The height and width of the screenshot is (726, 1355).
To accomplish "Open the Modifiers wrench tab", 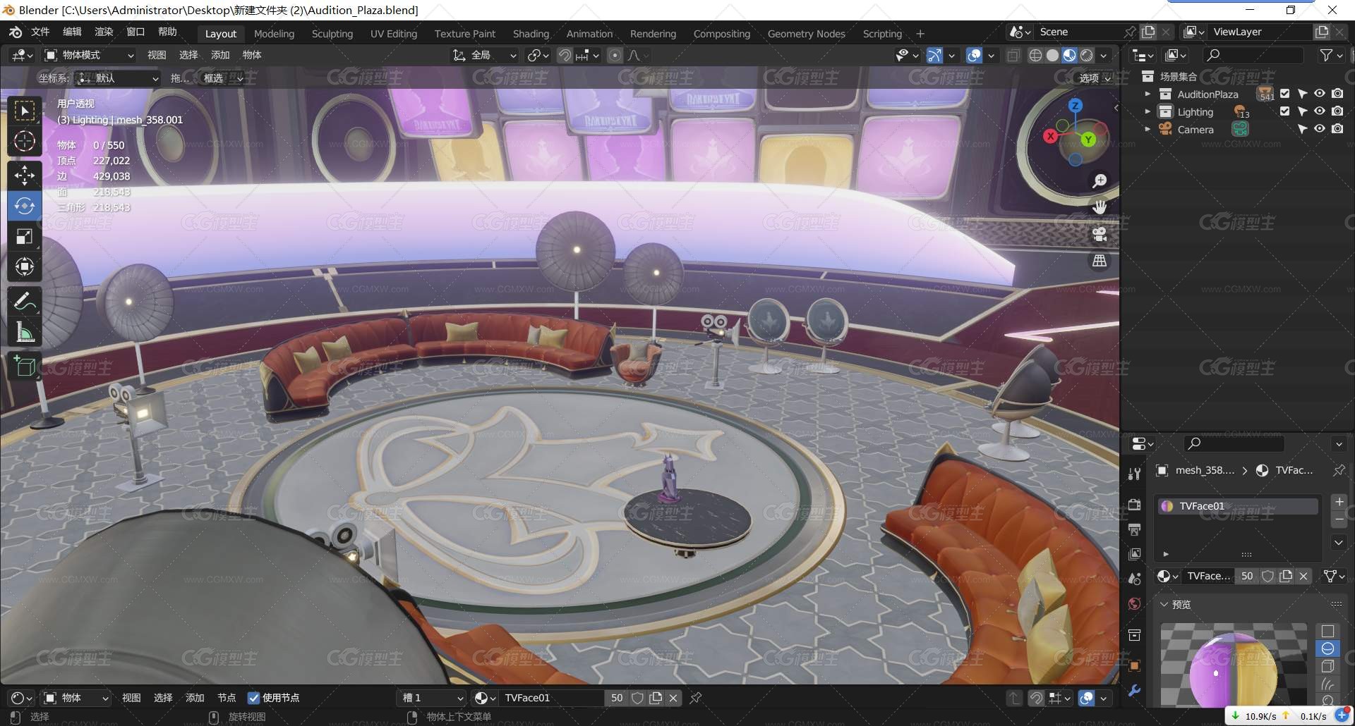I will coord(1135,691).
